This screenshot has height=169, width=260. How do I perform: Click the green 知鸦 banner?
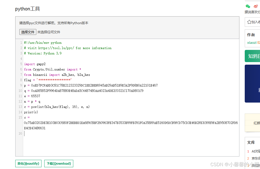click(252, 56)
